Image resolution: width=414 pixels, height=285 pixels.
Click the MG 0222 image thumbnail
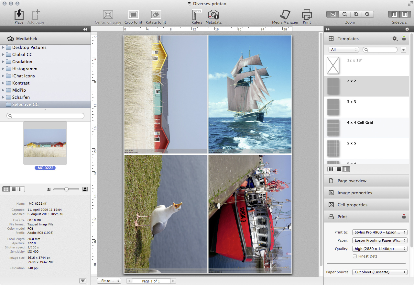click(x=45, y=143)
